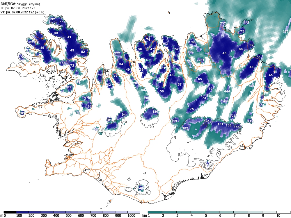Click the visibility value 200
The image size is (291, 218).
(147, 98)
